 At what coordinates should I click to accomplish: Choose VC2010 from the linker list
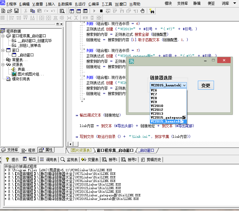tap(168, 106)
